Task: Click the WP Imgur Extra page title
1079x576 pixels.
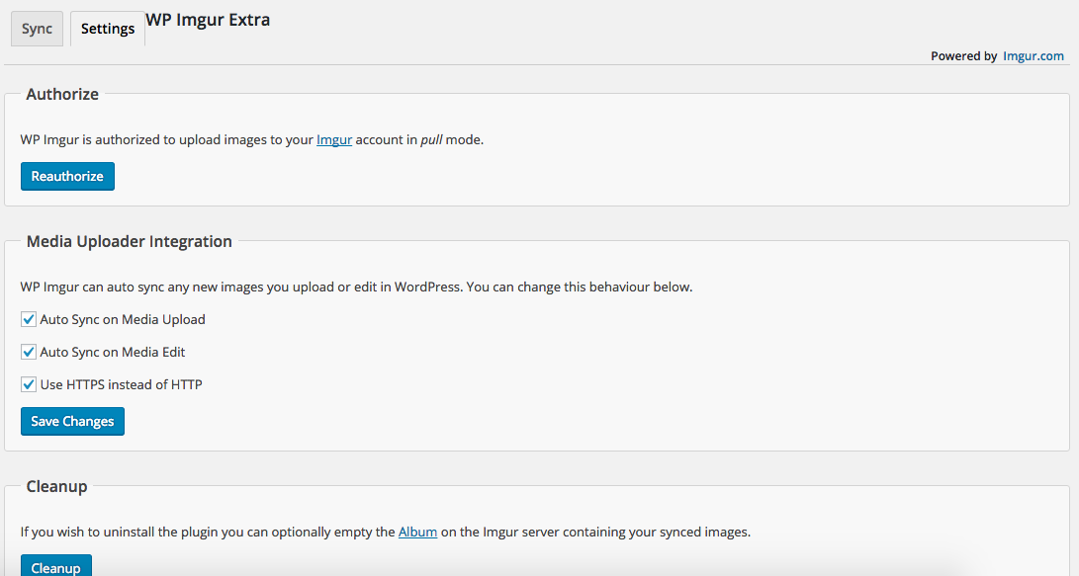Action: 208,20
